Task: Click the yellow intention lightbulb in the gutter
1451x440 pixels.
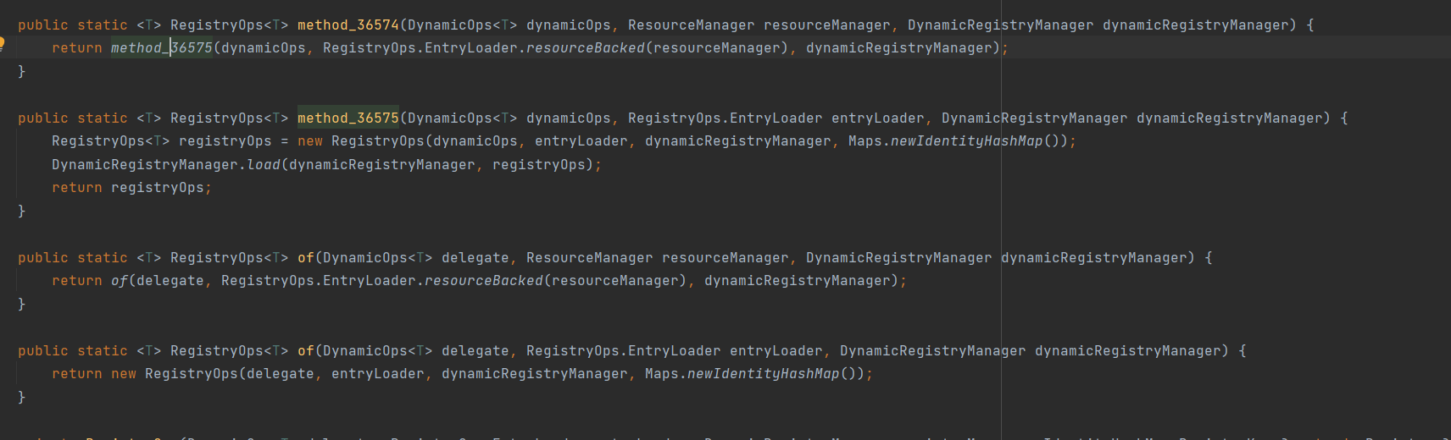Action: pos(2,43)
